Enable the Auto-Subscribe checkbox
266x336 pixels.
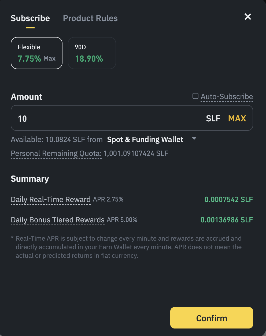point(195,96)
